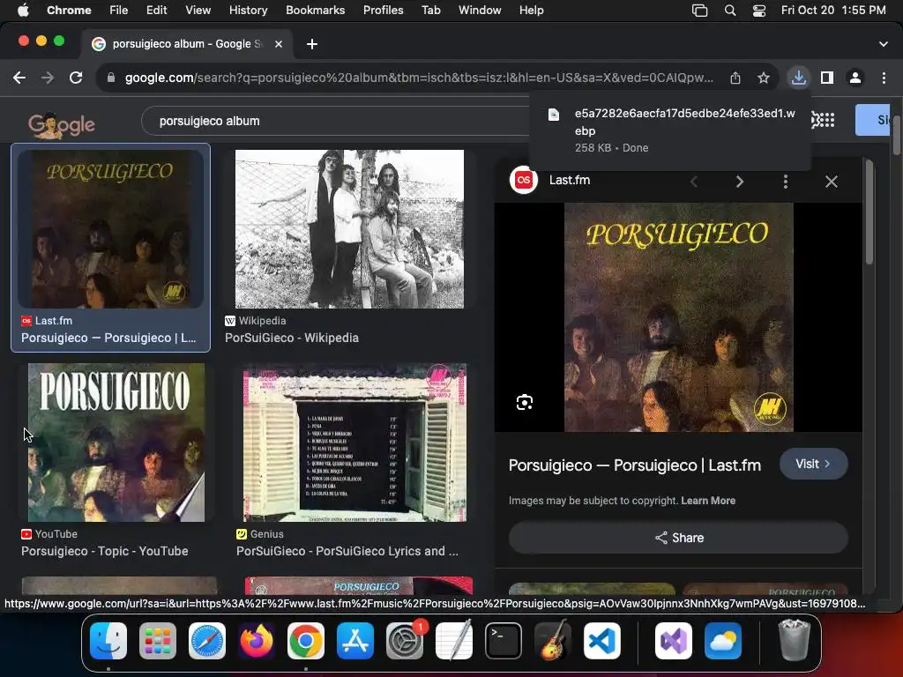Open the Learn More copyright link
The height and width of the screenshot is (677, 903).
[708, 501]
